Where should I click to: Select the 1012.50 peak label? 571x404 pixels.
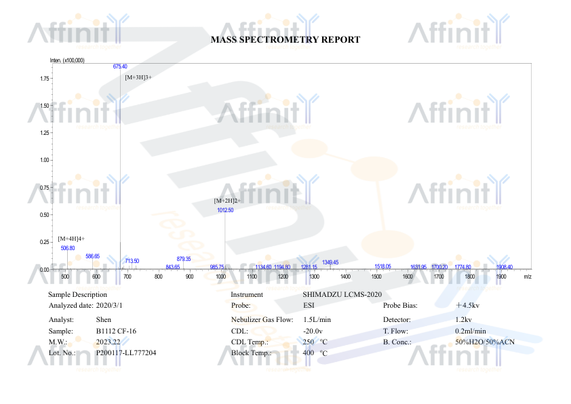point(225,210)
